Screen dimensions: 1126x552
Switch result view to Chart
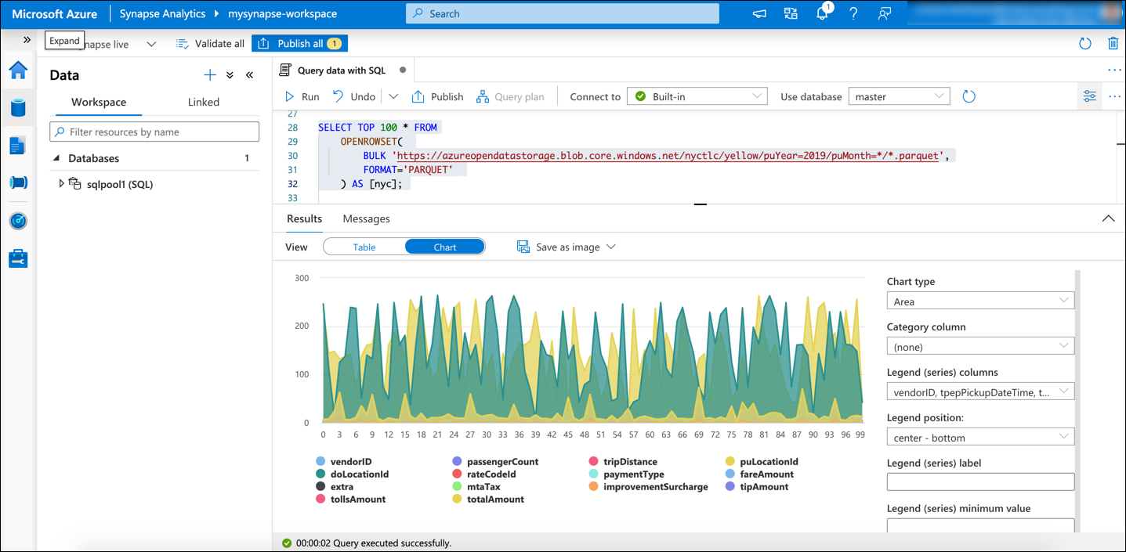coord(445,247)
